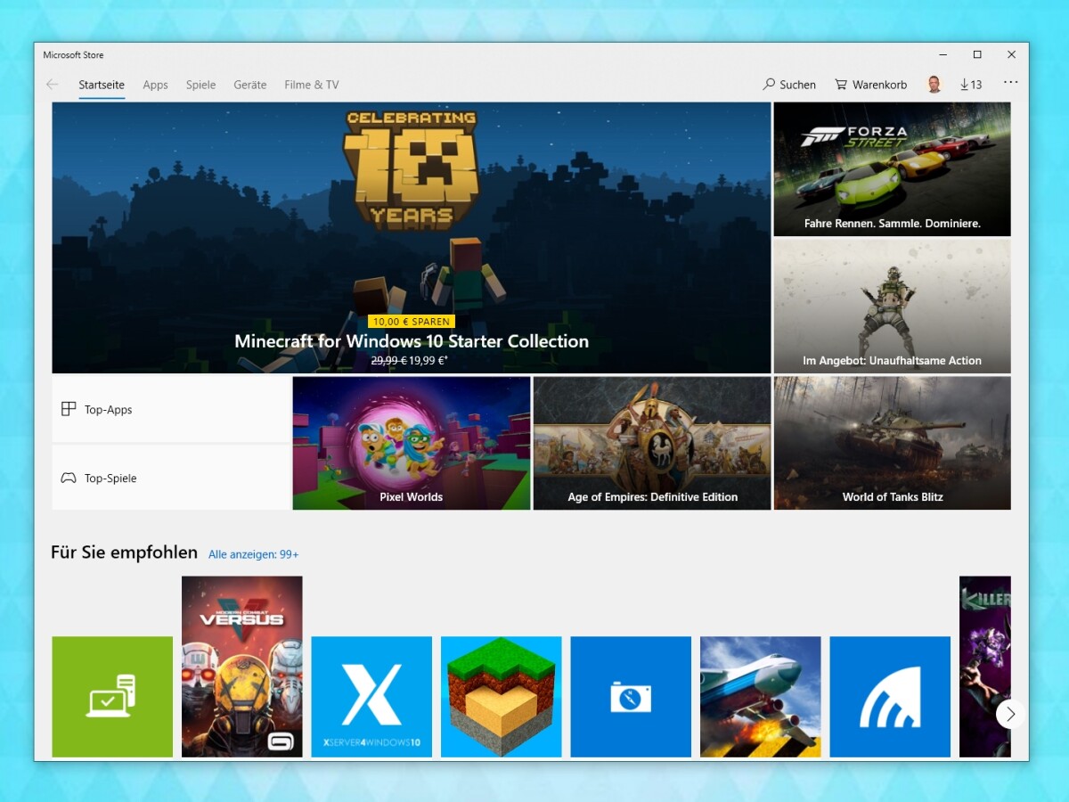Open the Minecraft Starter Collection offer banner
1069x802 pixels.
(x=412, y=238)
